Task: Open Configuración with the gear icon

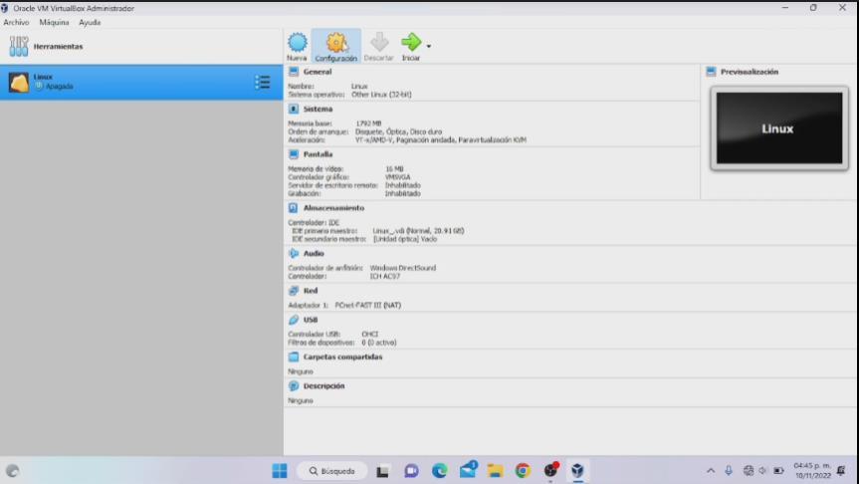Action: [336, 42]
